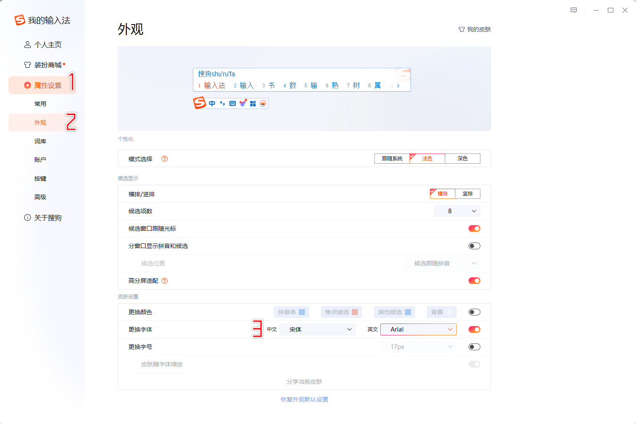
Task: Click the four-square toolbox icon in the preview bar
Action: click(x=253, y=103)
